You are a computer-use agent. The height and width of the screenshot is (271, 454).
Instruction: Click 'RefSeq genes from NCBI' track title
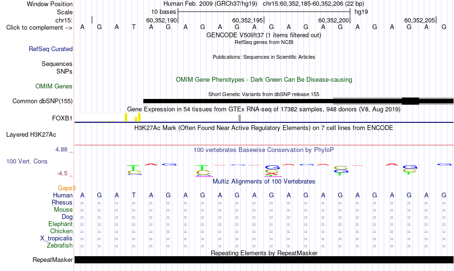(264, 42)
